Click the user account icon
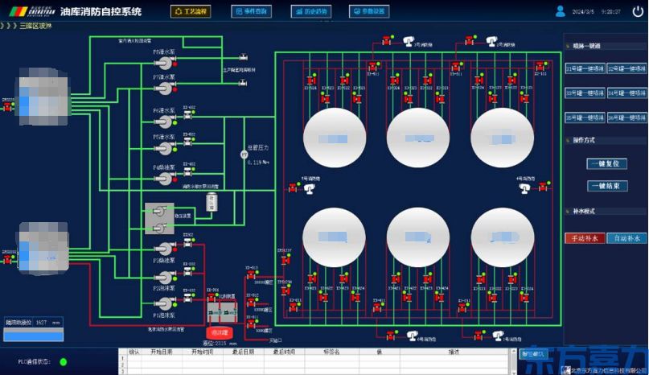 pyautogui.click(x=561, y=11)
